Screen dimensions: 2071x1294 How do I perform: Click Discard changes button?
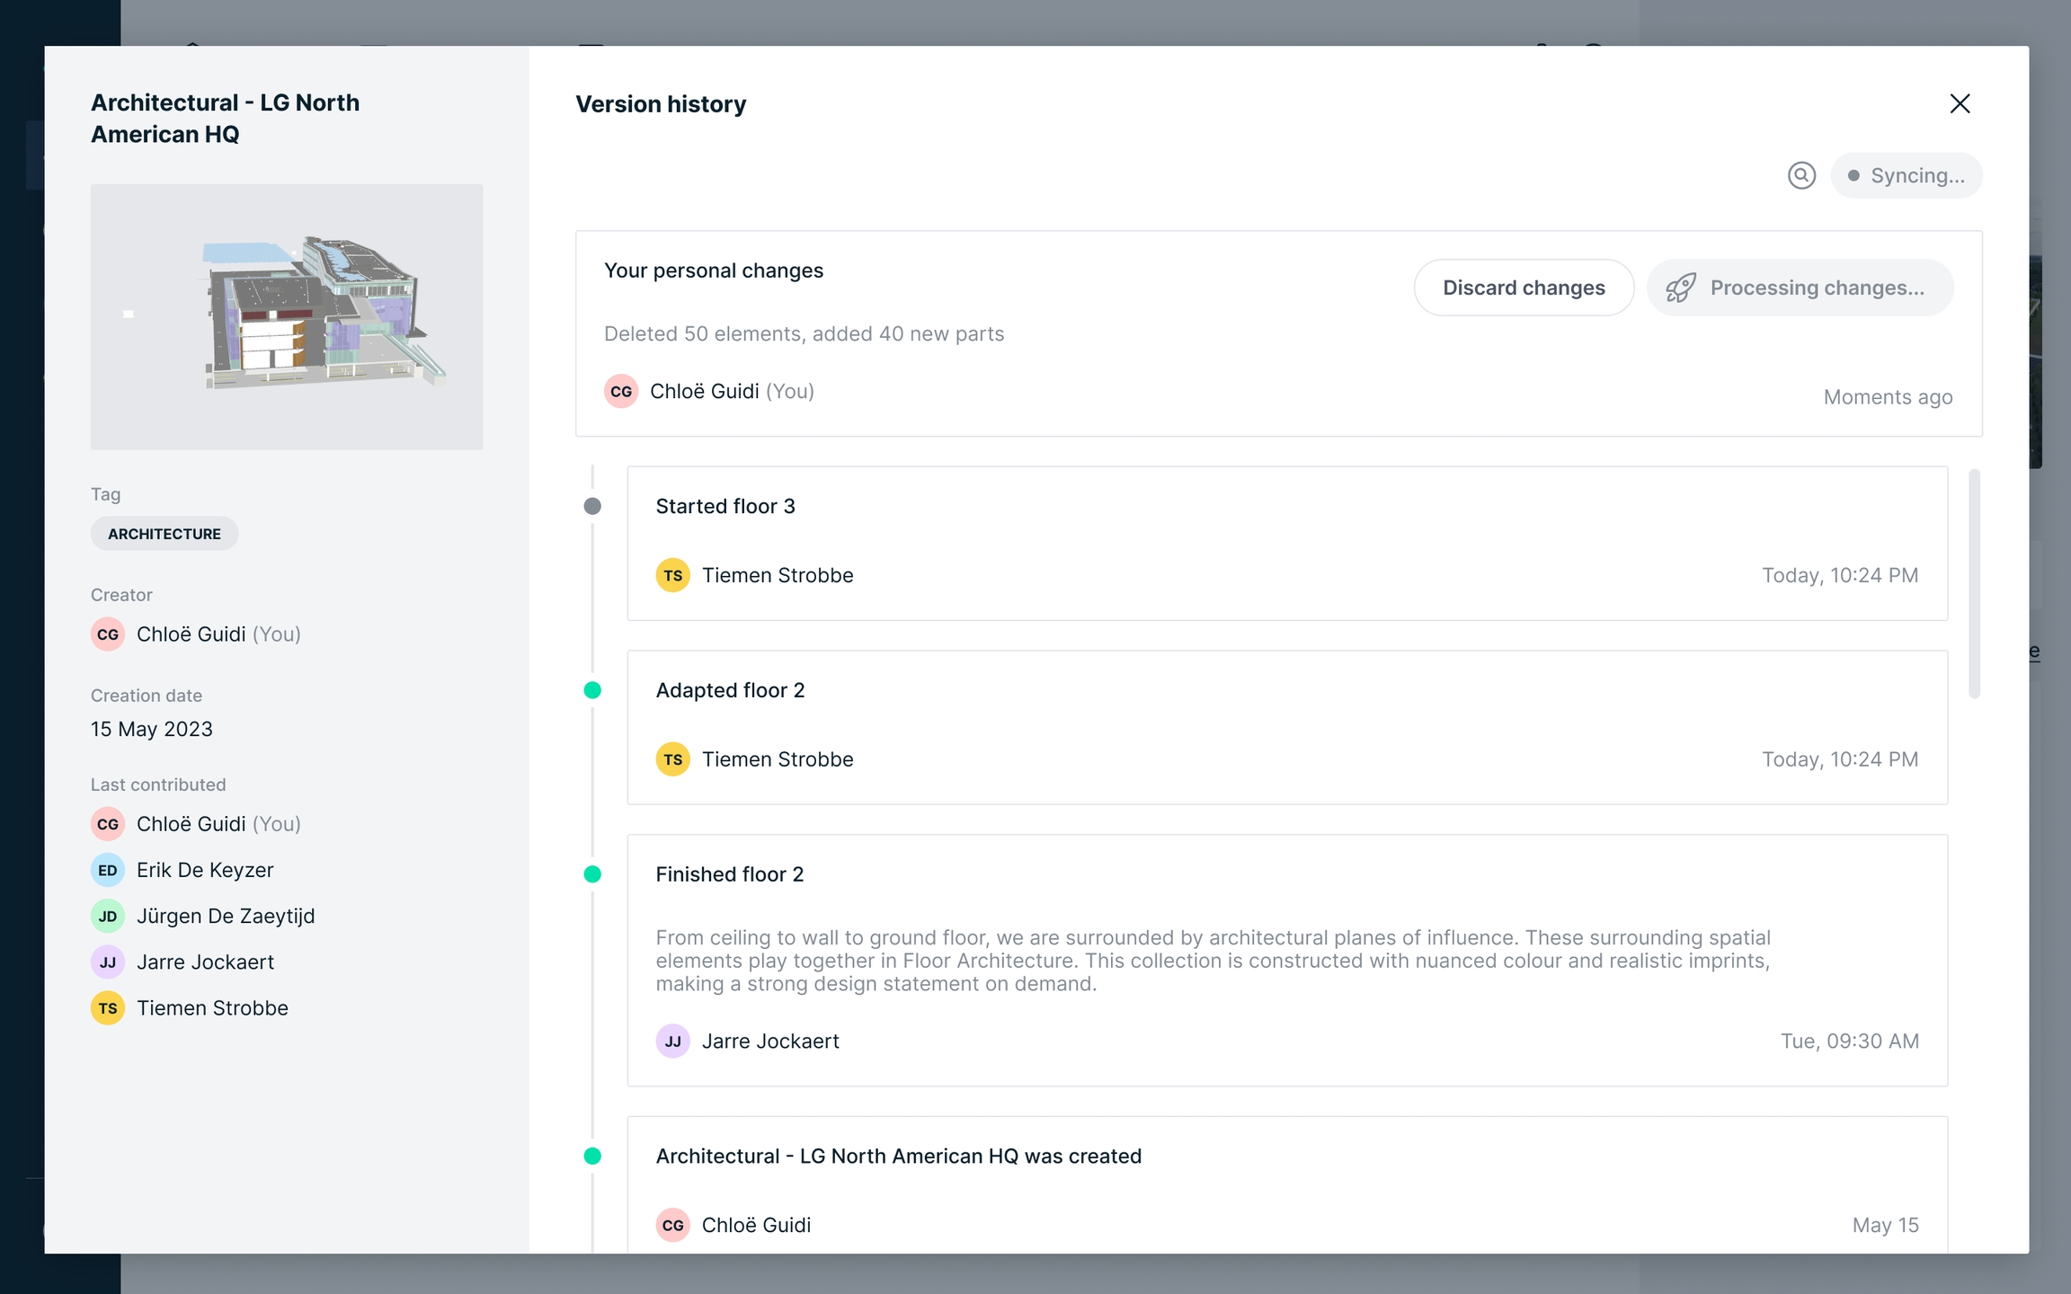point(1524,288)
